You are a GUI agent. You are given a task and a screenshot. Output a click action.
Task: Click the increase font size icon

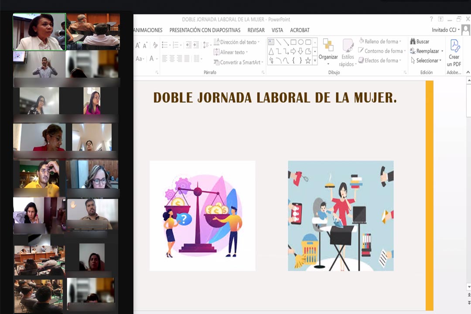pyautogui.click(x=138, y=45)
